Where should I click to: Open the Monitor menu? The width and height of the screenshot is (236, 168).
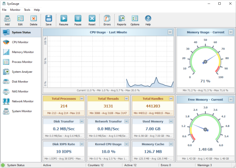pyautogui.click(x=15, y=10)
